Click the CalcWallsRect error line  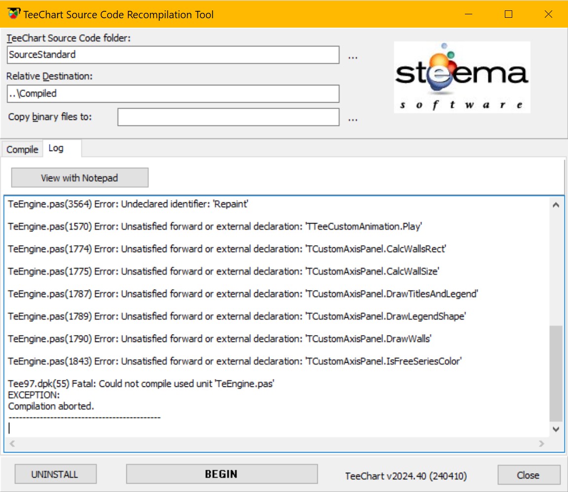(x=227, y=249)
